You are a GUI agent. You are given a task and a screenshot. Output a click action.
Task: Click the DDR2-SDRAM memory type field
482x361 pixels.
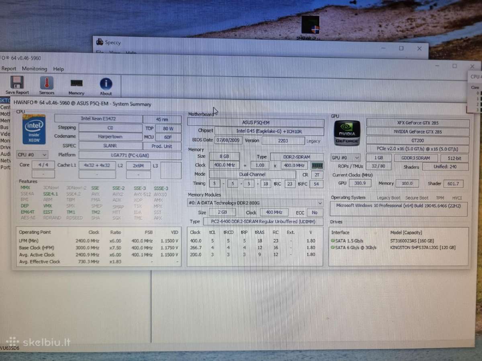(x=297, y=157)
